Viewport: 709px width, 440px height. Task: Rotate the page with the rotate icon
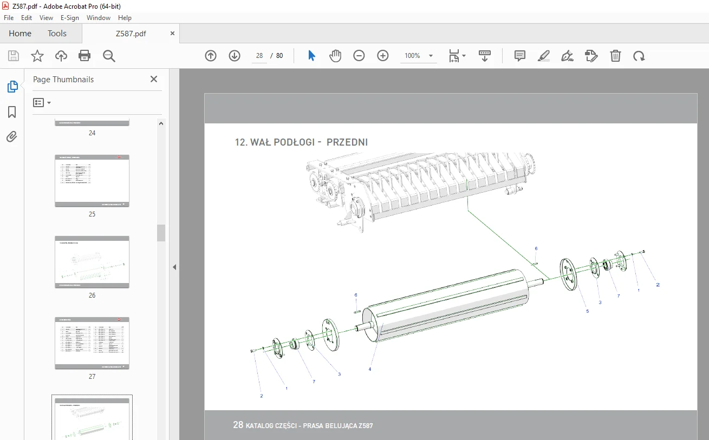tap(639, 56)
